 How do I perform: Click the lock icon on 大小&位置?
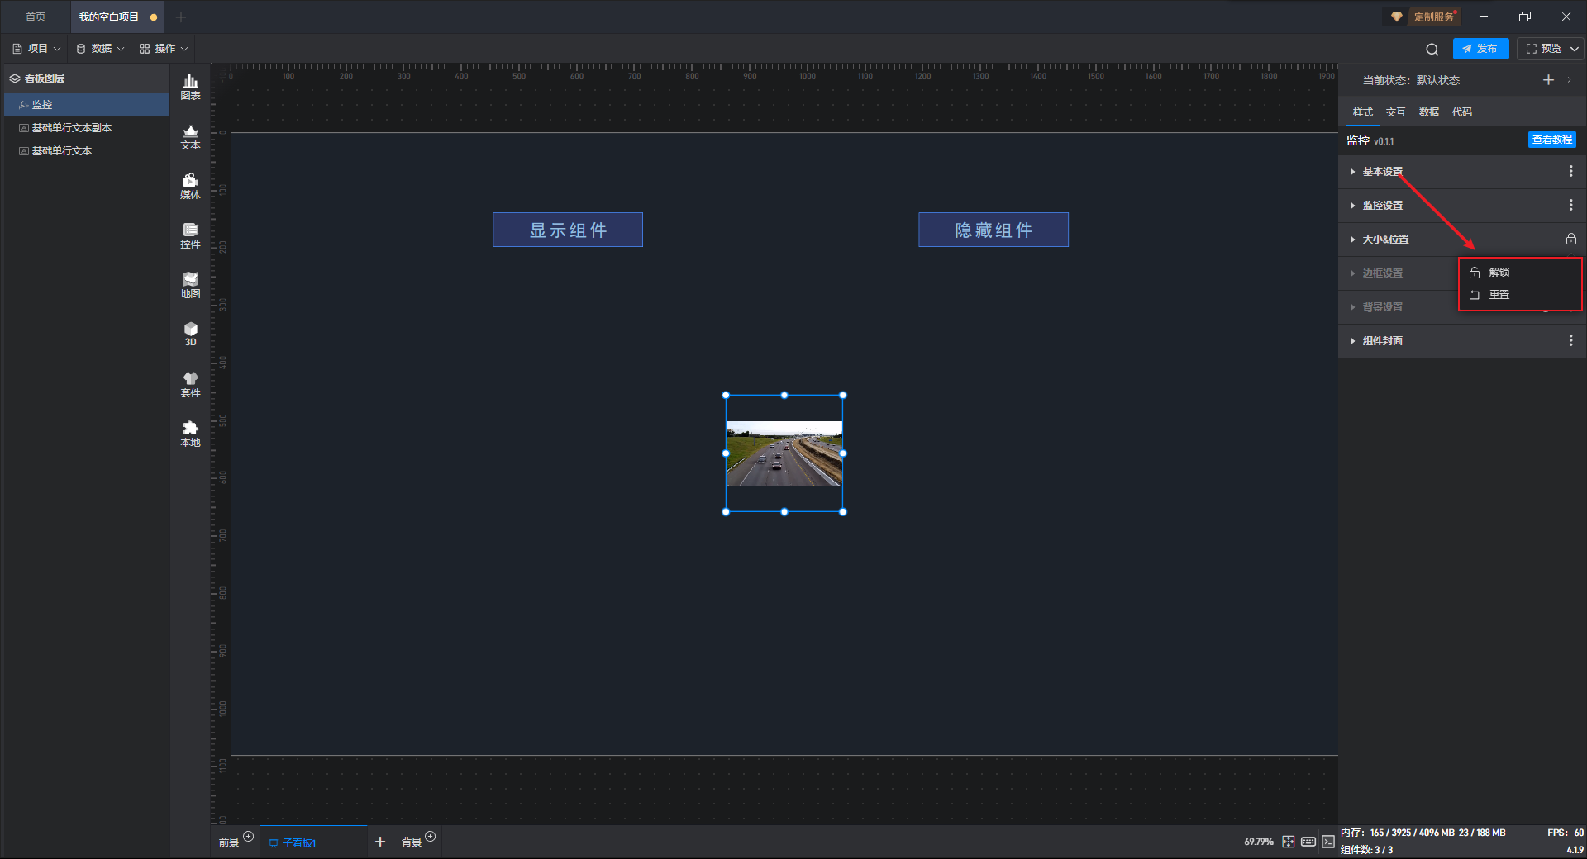1570,239
